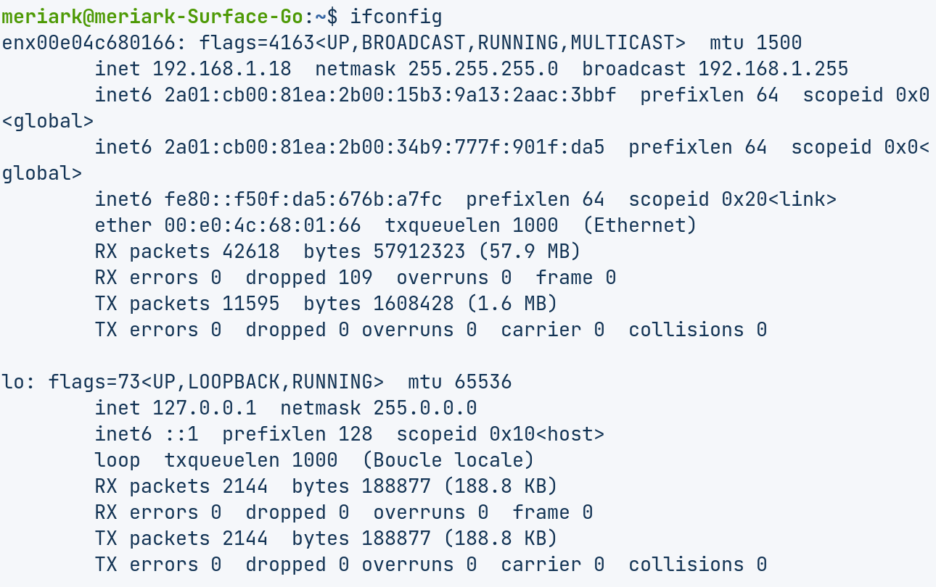Image resolution: width=936 pixels, height=587 pixels.
Task: Click the MAC address 00:e0:4c:68:01:66
Action: click(x=263, y=225)
